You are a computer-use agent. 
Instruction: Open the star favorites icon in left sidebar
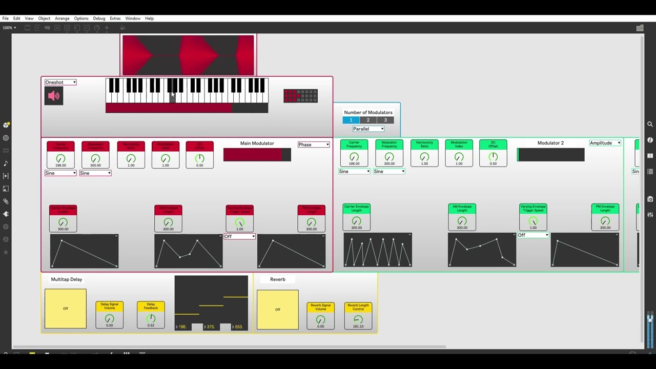pyautogui.click(x=6, y=252)
